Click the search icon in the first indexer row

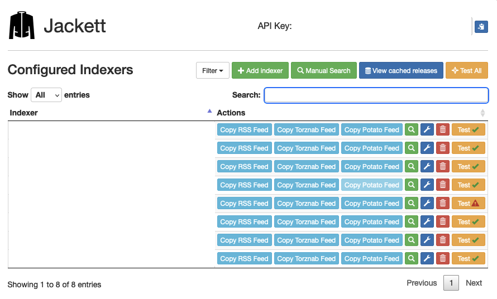411,129
